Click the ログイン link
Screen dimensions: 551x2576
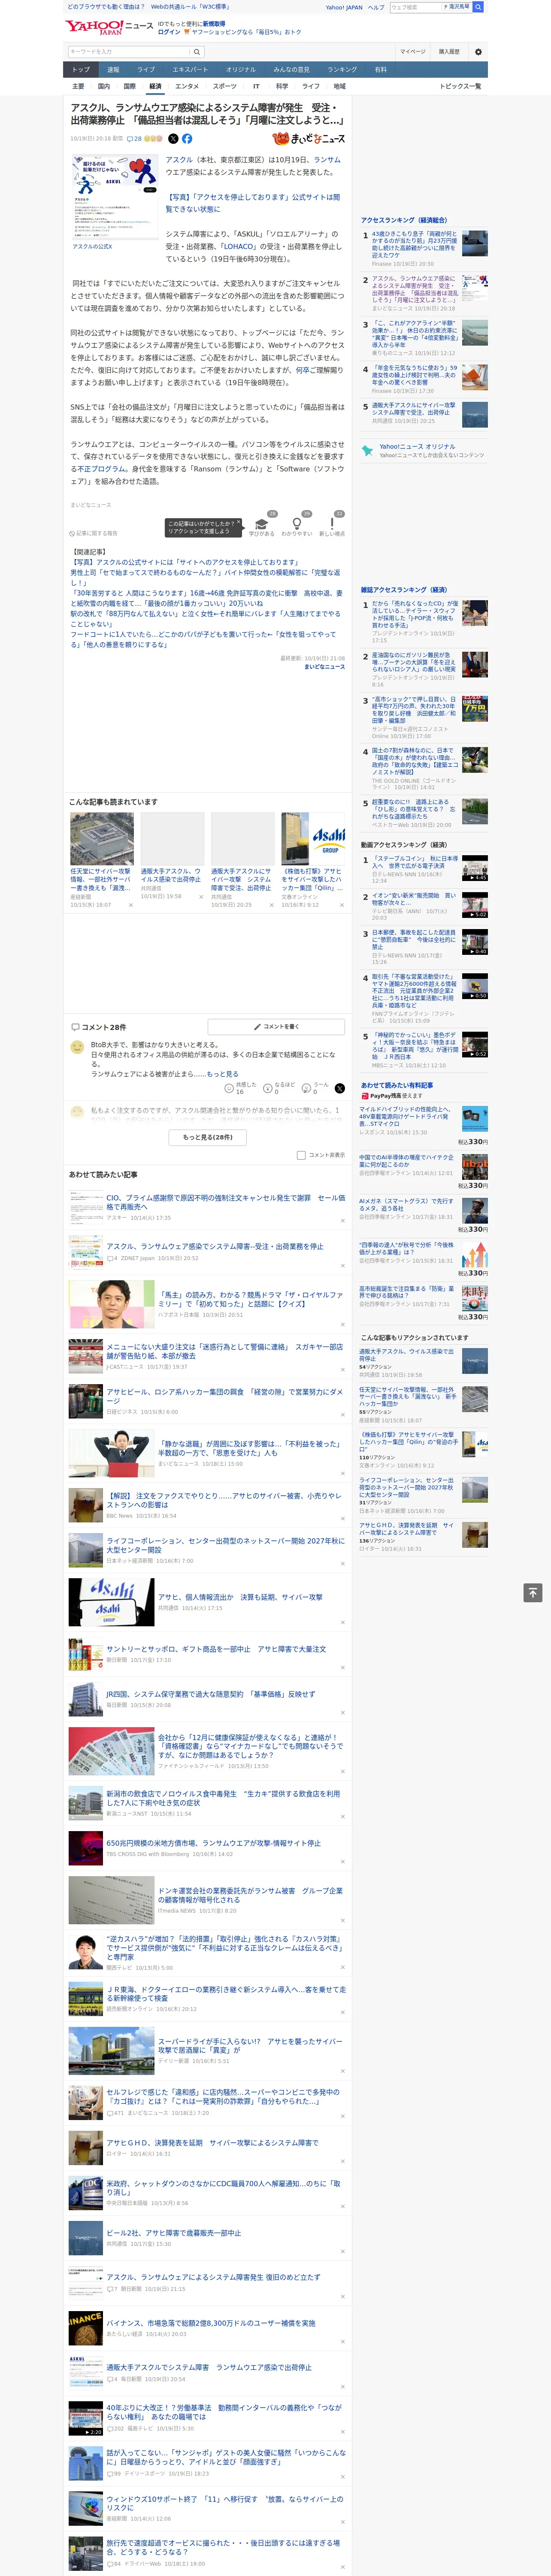coord(169,32)
